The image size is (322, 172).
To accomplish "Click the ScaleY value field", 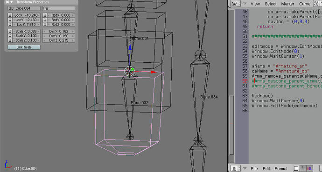I will [x=26, y=36].
